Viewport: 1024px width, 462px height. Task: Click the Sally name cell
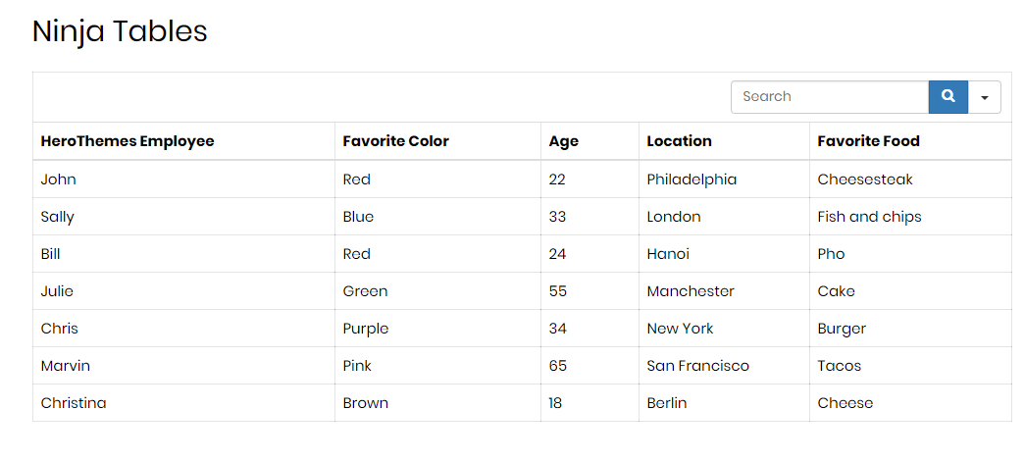(x=58, y=217)
